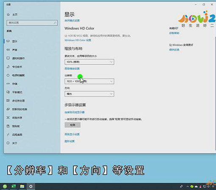Image resolution: width=216 pixels, height=190 pixels.
Task: Open 专注助手 focus assist page
Action: 32,67
